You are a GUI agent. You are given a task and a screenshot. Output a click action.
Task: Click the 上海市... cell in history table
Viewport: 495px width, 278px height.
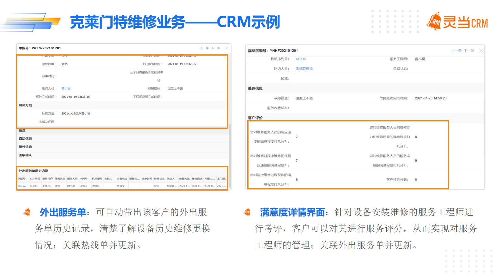point(48,186)
